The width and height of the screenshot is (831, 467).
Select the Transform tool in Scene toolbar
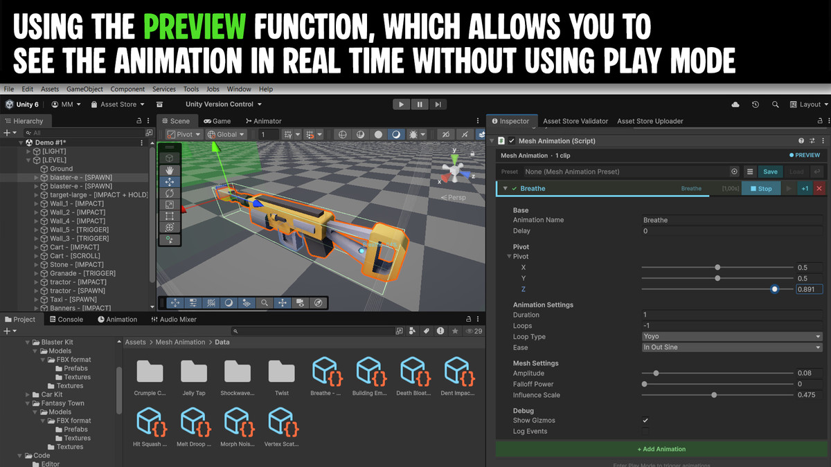(170, 227)
